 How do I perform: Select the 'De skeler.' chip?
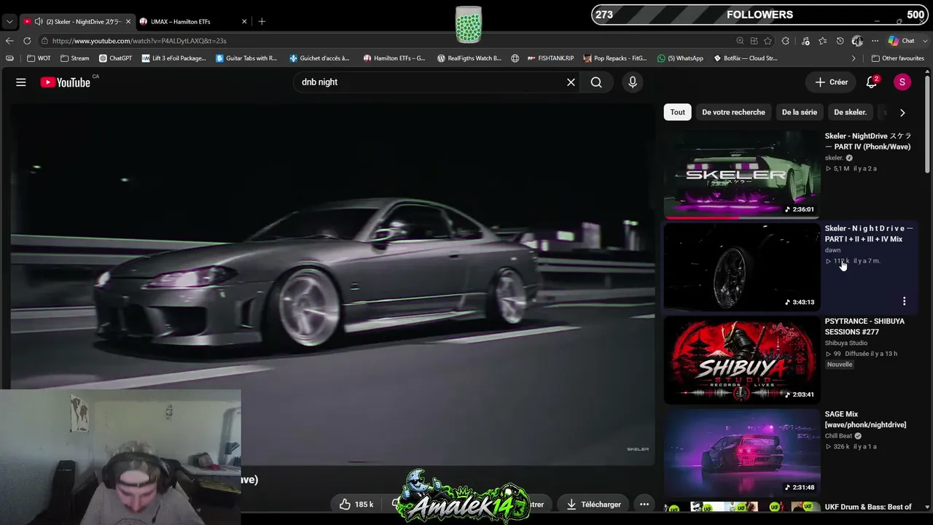pyautogui.click(x=850, y=112)
